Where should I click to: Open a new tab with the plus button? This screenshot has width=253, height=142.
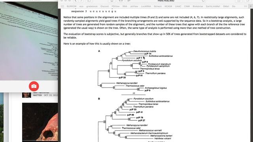click(x=251, y=6)
